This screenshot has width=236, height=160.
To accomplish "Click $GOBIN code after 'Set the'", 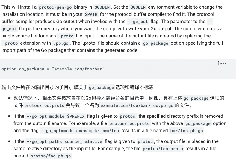I will pyautogui.click(x=138, y=7).
